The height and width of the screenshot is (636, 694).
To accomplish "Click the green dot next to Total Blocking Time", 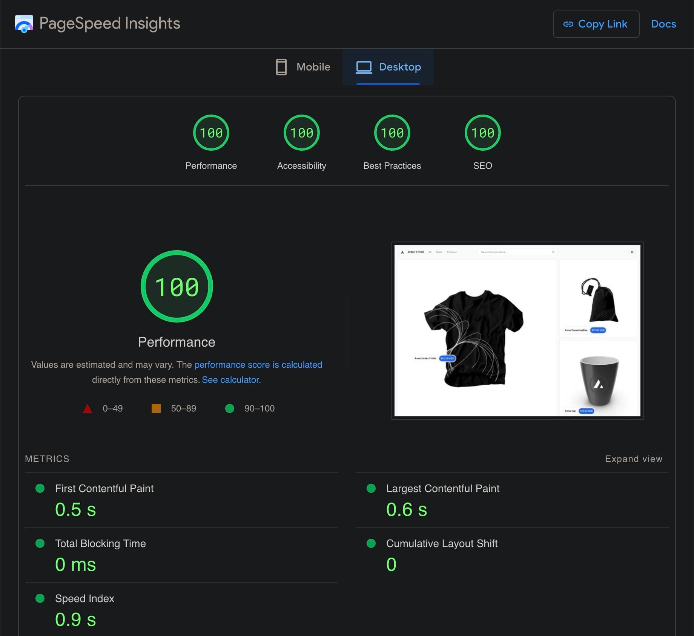I will tap(40, 544).
